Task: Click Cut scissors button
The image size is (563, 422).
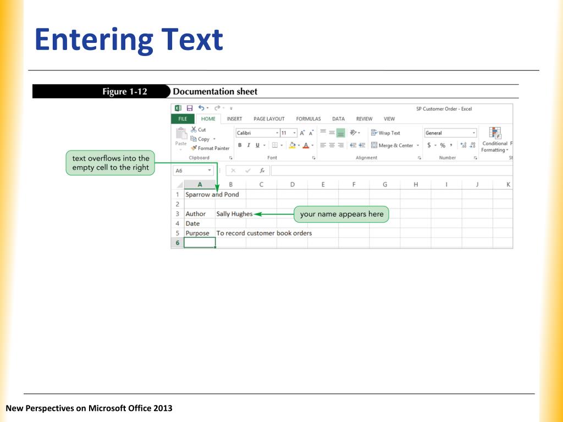Action: point(198,130)
